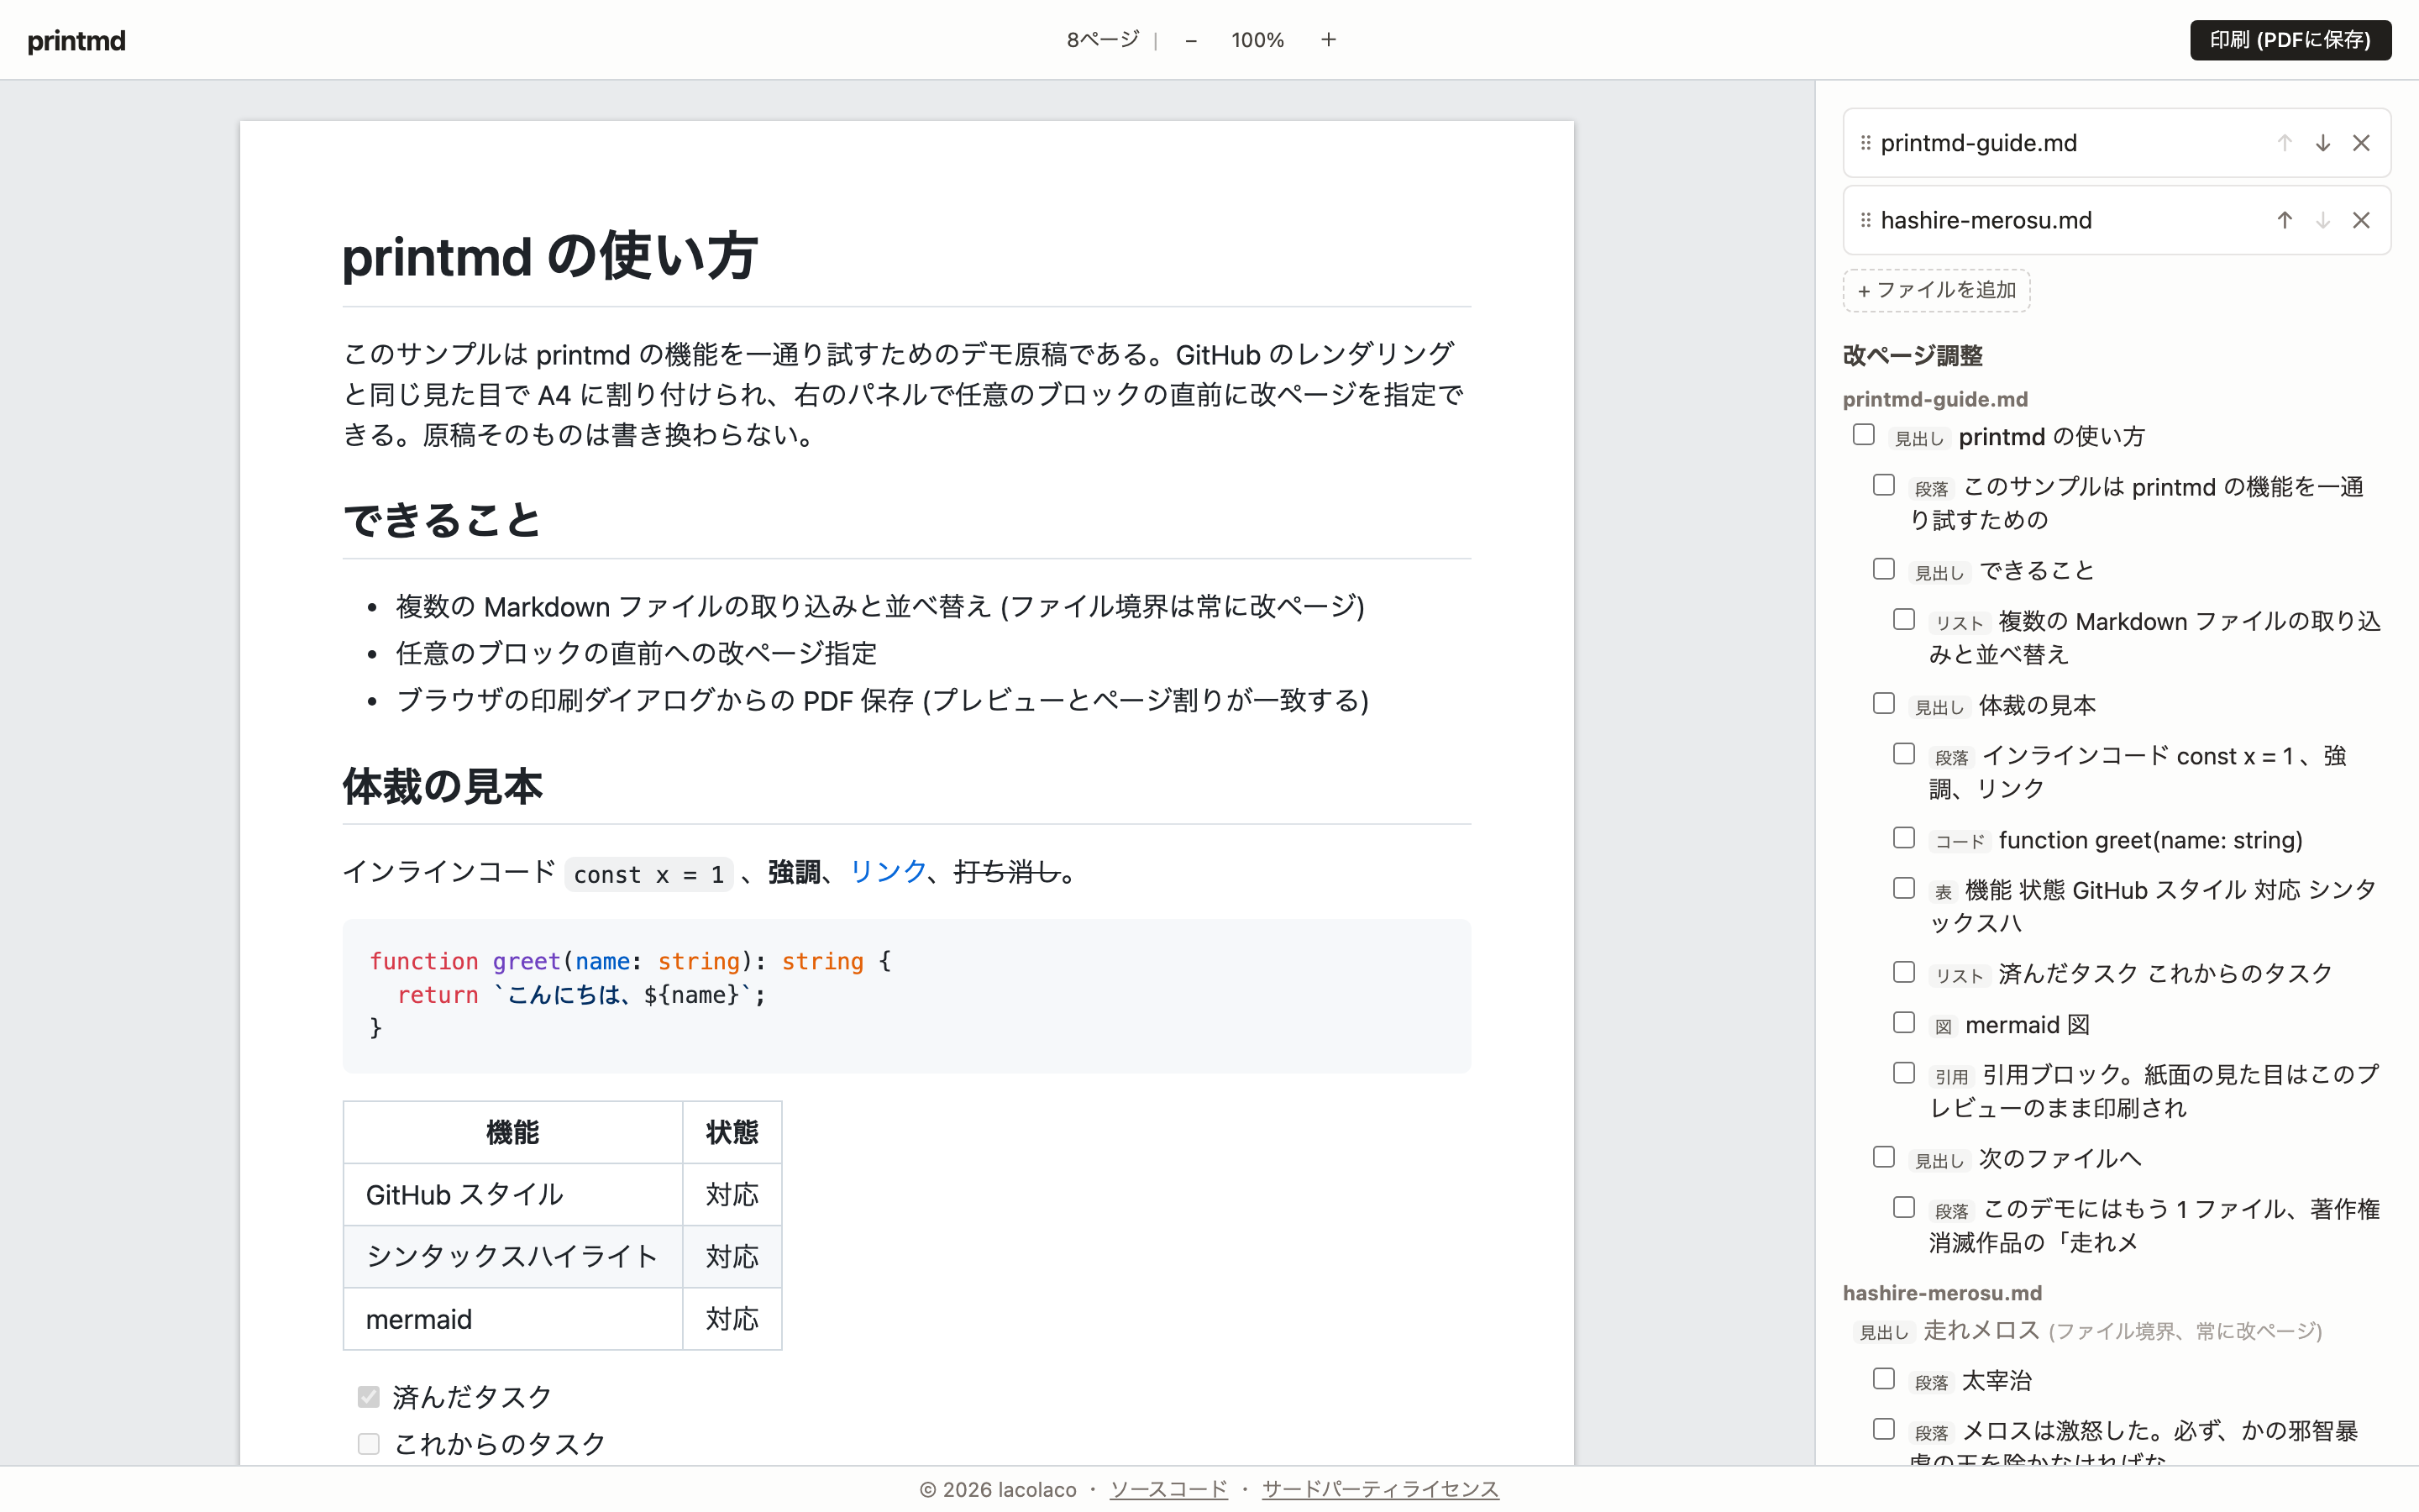This screenshot has width=2419, height=1512.
Task: Toggle page break before heading 次のファイルへ
Action: (1883, 1157)
